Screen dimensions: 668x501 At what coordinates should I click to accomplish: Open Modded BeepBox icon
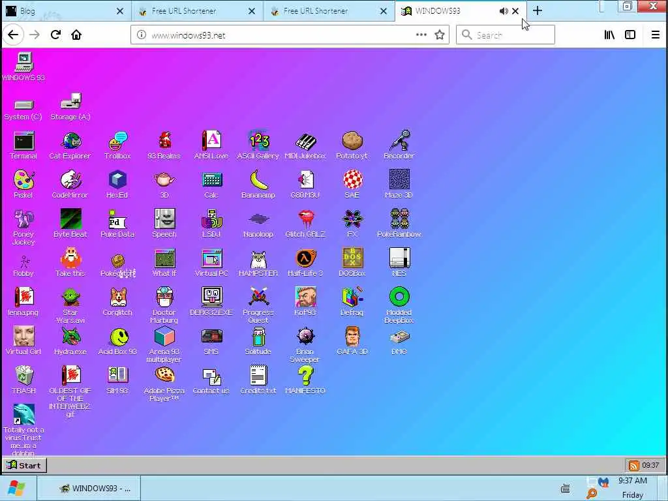tap(399, 305)
